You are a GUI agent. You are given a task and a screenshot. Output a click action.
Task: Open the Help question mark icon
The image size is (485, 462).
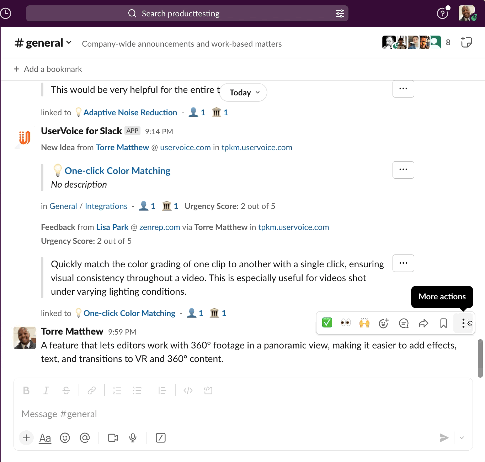[x=442, y=14]
